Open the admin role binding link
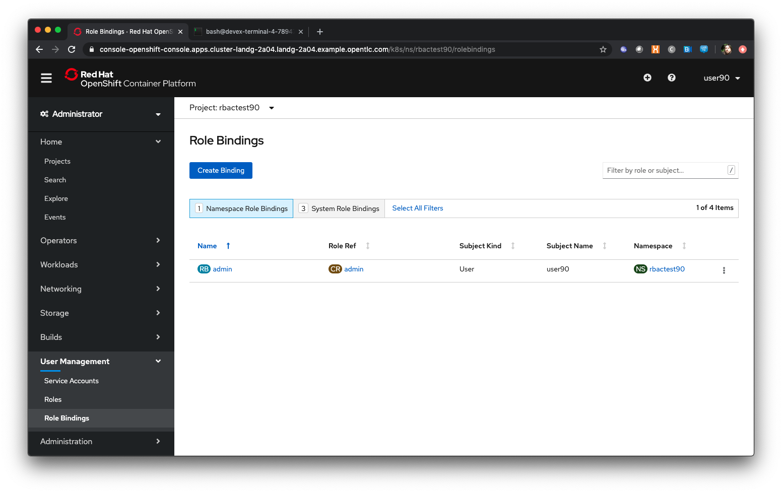This screenshot has width=782, height=493. [222, 269]
